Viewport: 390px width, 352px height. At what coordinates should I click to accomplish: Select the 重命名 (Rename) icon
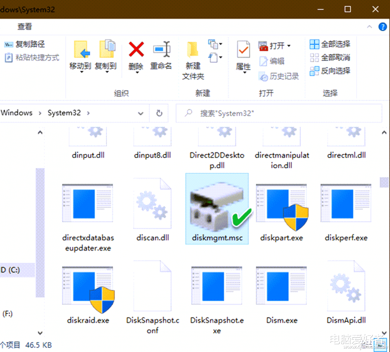pos(161,49)
